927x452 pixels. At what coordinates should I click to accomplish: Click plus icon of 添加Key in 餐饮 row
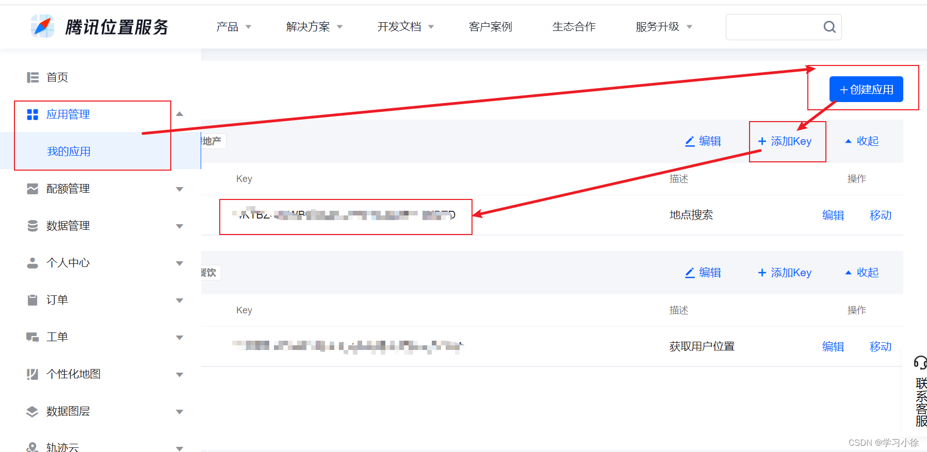pos(762,273)
